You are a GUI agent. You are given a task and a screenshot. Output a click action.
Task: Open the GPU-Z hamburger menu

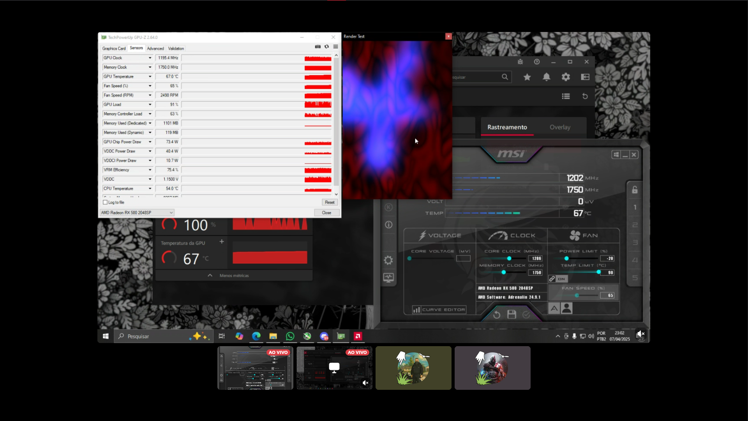point(335,47)
